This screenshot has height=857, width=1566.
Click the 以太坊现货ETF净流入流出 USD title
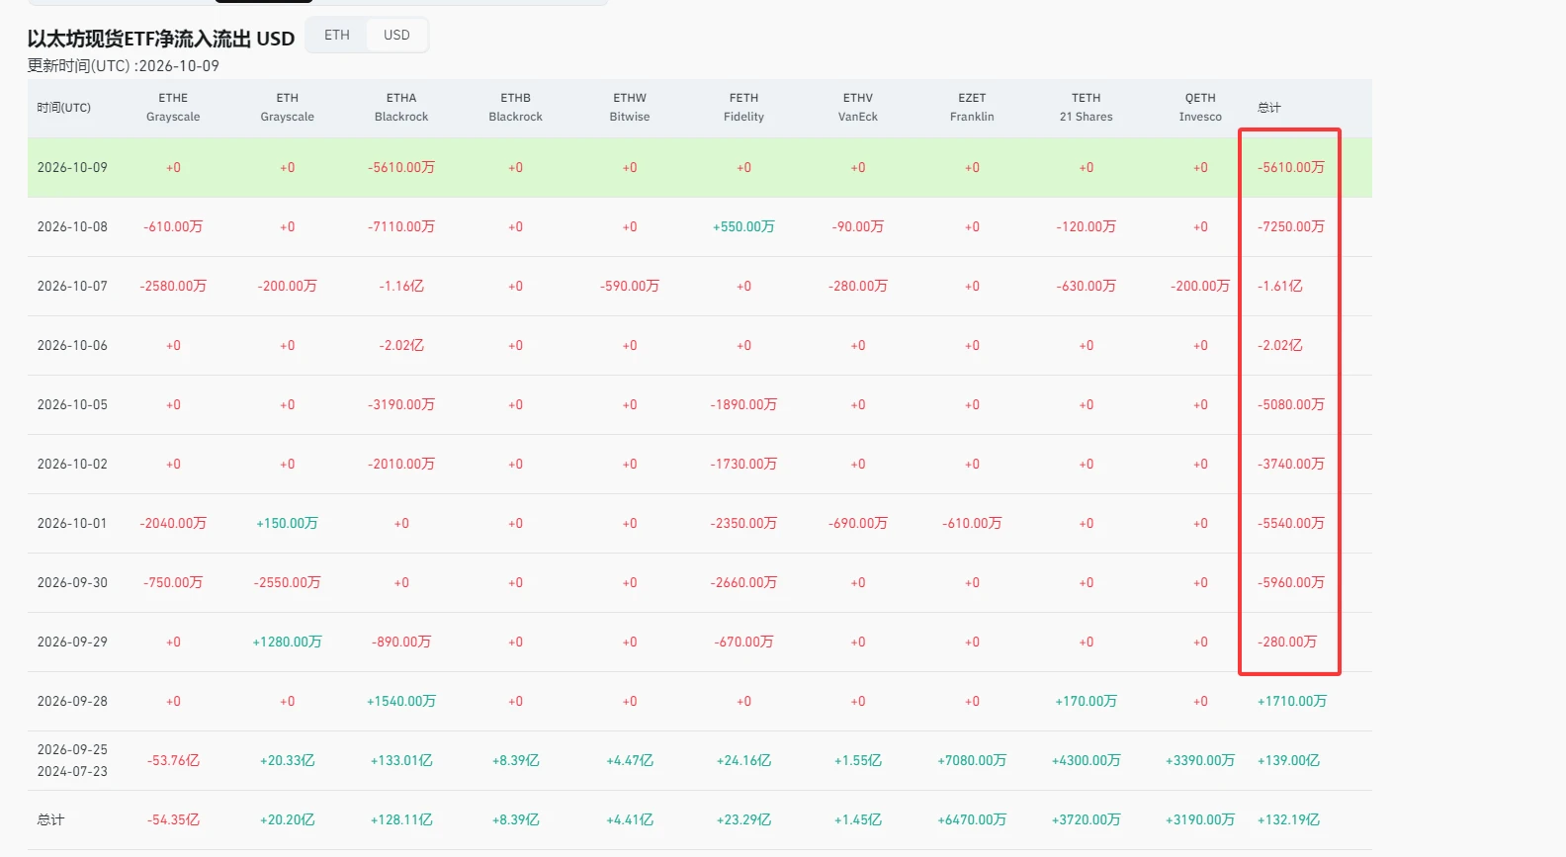pyautogui.click(x=161, y=39)
